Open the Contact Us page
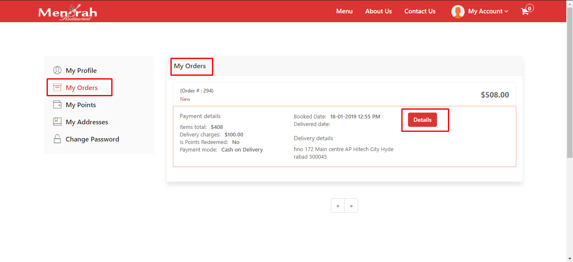 coord(420,11)
